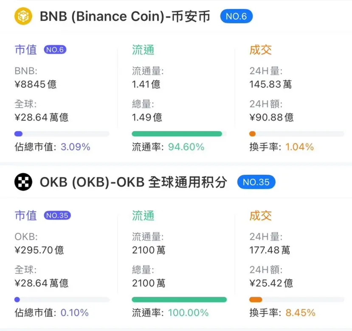
Task: Click the OKB checkered logo icon
Action: (23, 182)
